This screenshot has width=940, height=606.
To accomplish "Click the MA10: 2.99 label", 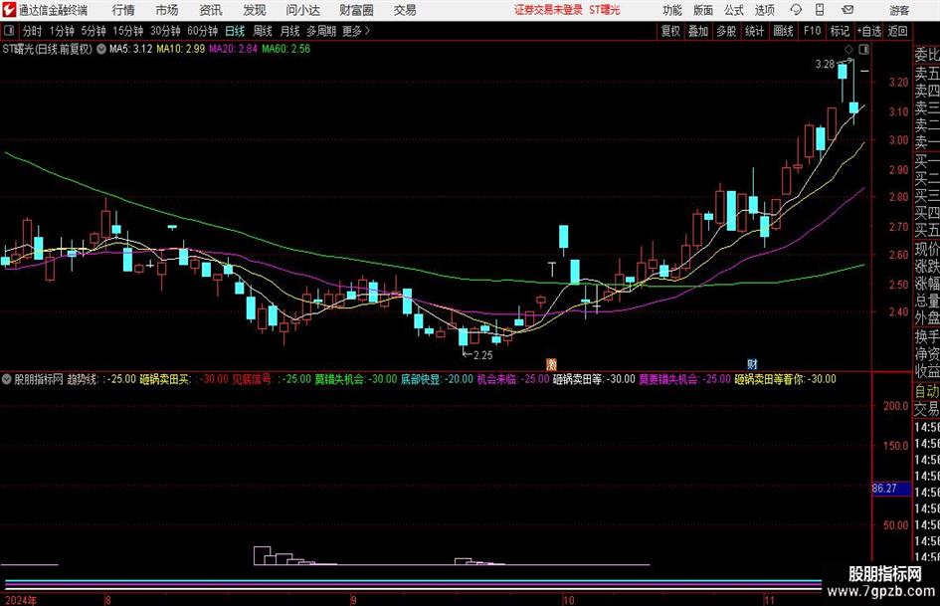I will 180,49.
